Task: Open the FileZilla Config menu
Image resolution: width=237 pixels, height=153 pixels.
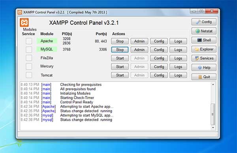Action: click(159, 58)
